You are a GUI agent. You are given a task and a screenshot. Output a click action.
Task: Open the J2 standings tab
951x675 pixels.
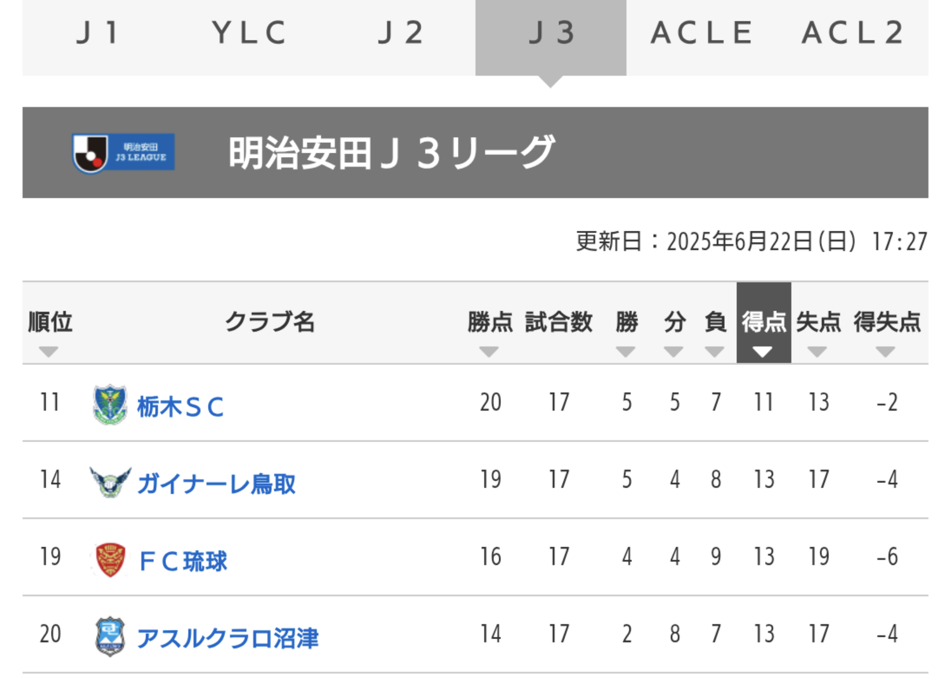[400, 33]
